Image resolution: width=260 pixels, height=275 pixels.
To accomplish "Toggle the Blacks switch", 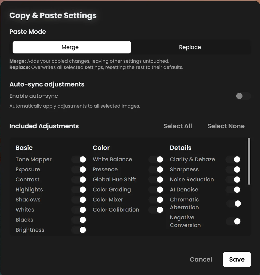I will click(x=79, y=220).
